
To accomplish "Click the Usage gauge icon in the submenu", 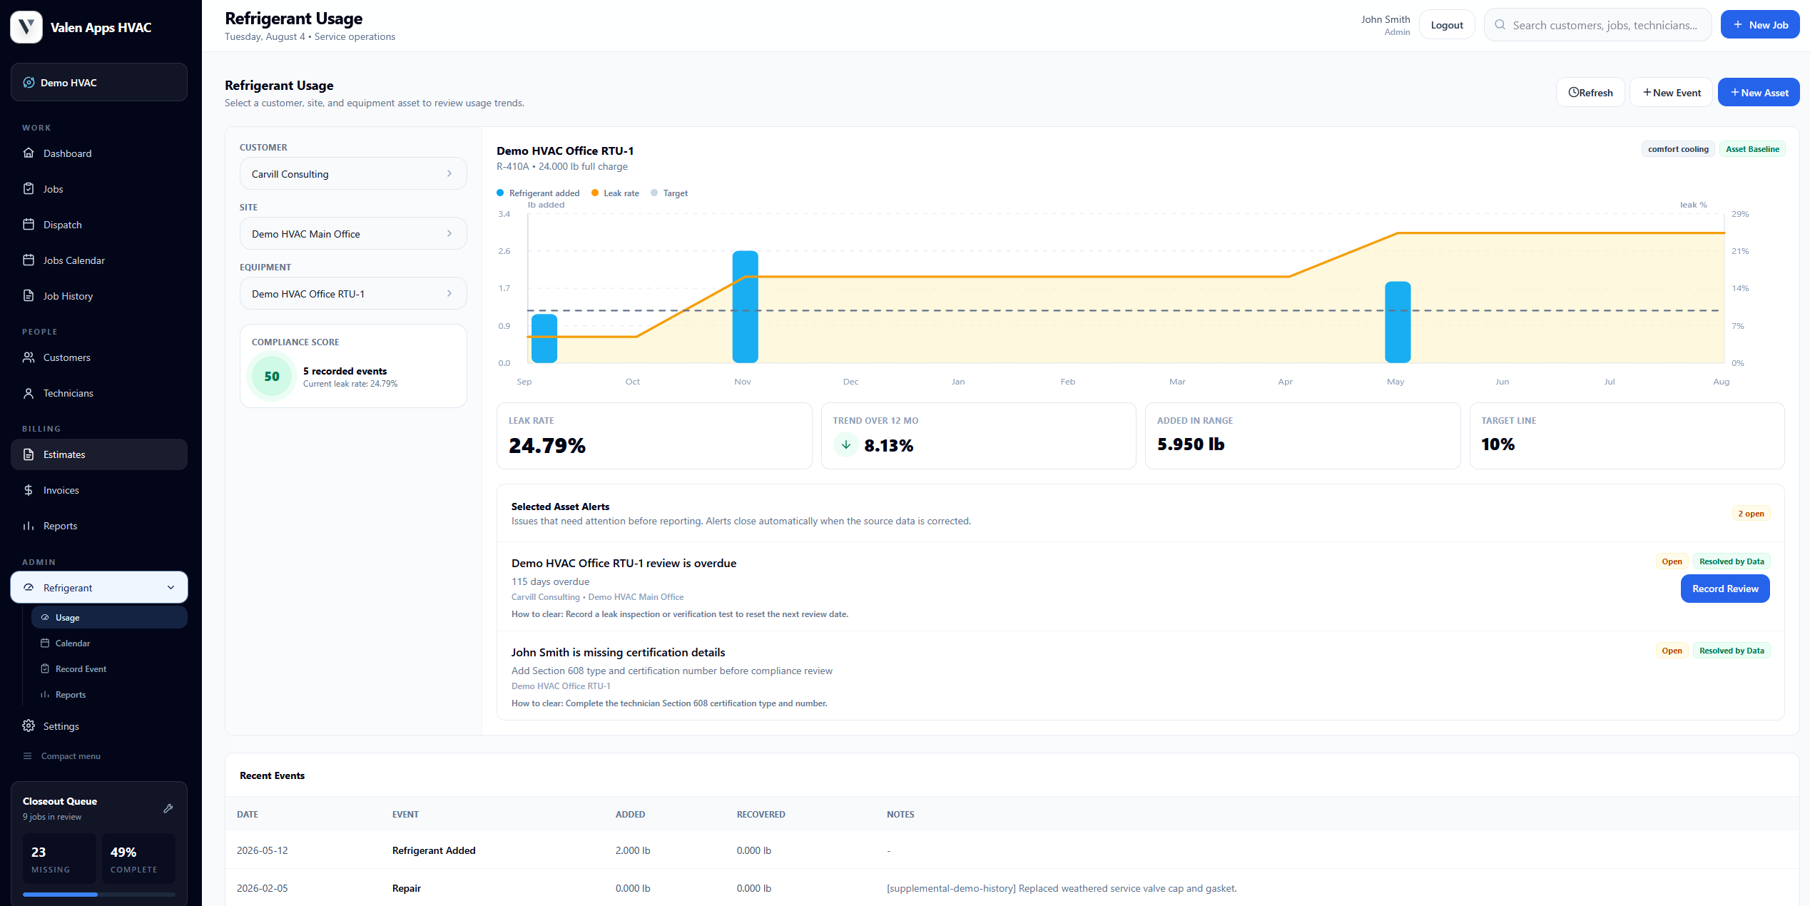I will (45, 617).
